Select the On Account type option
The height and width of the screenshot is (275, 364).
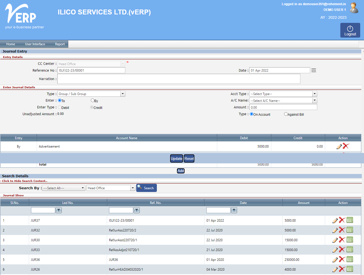click(251, 114)
